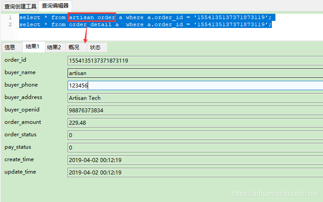Image resolution: width=323 pixels, height=202 pixels.
Task: Switch to the 结果1 tab
Action: [32, 47]
